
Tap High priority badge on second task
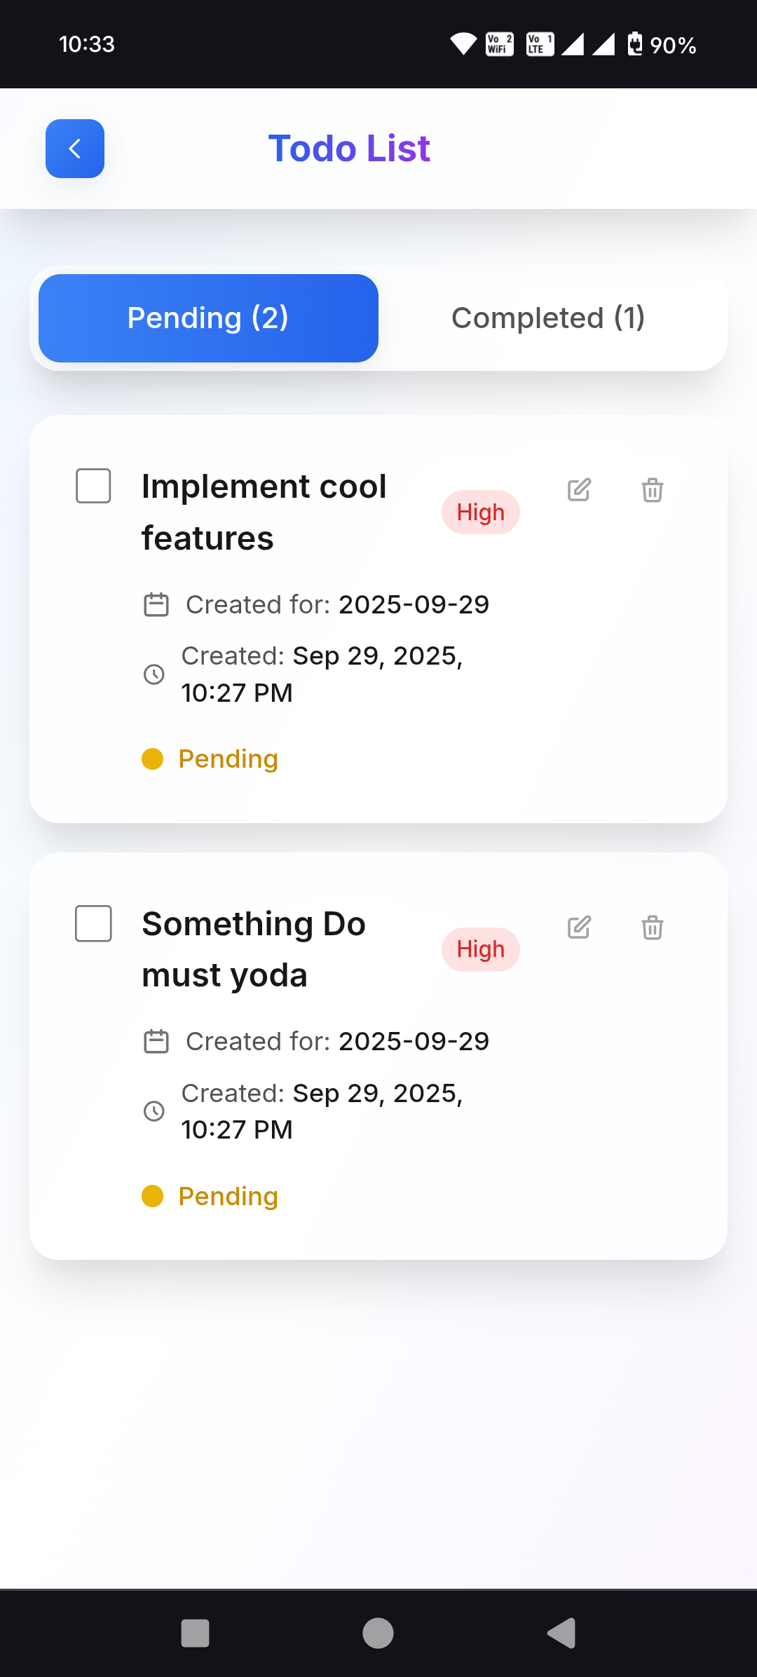pos(481,950)
